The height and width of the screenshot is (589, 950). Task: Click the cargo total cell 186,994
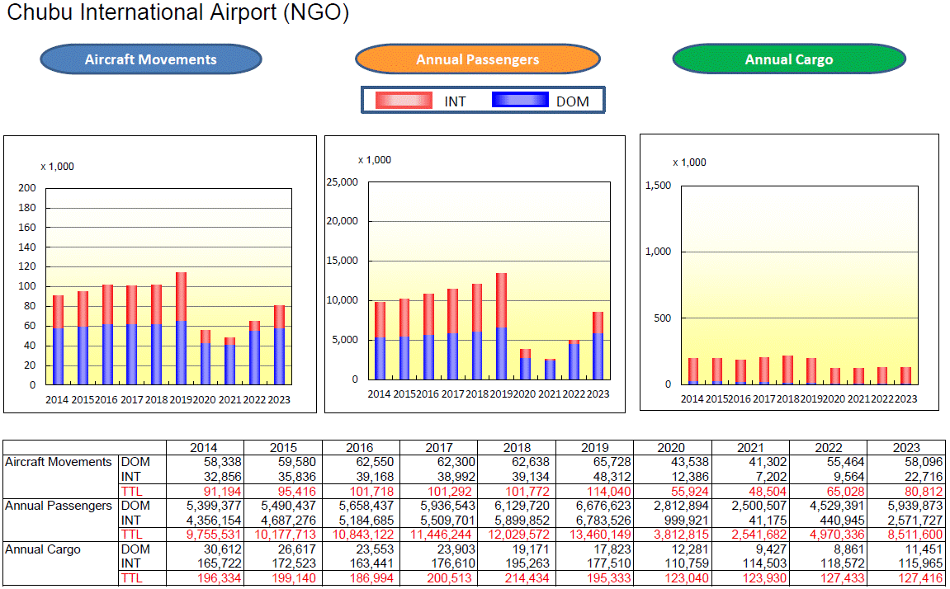point(371,579)
